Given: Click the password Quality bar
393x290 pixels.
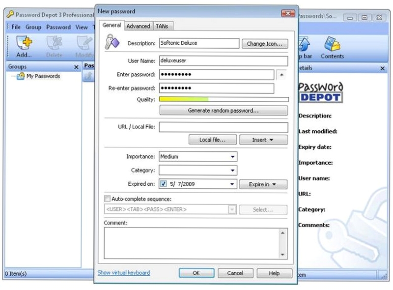Looking at the screenshot, I should click(224, 99).
